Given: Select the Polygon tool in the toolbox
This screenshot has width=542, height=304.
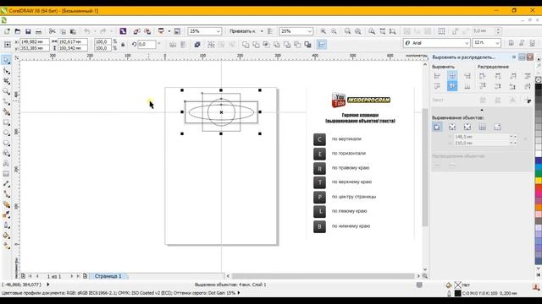Looking at the screenshot, I should coord(6,143).
